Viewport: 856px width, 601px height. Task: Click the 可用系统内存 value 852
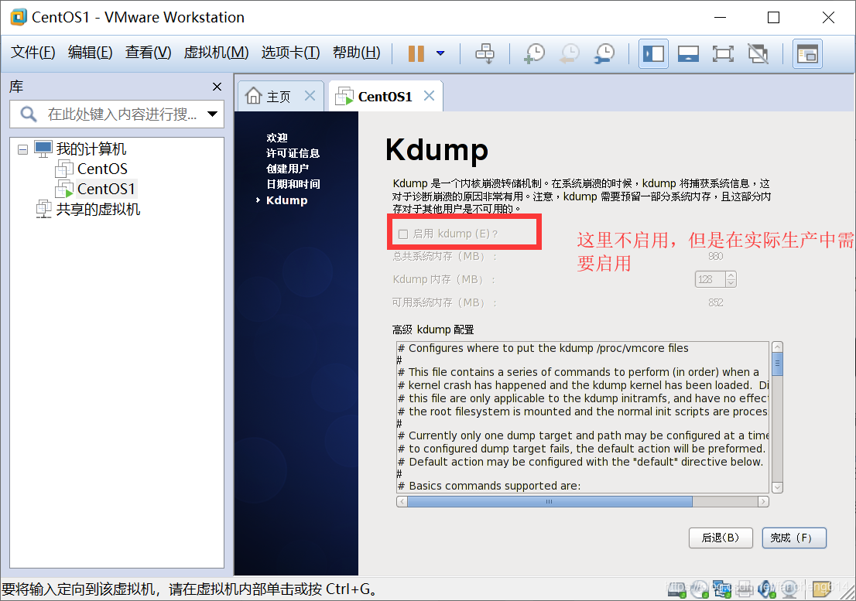coord(715,302)
